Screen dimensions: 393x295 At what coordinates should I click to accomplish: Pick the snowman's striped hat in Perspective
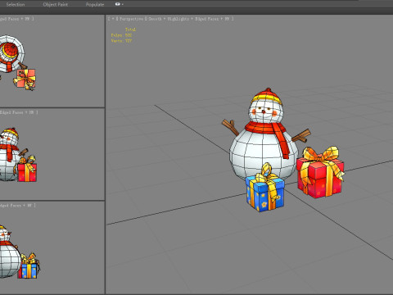(267, 97)
